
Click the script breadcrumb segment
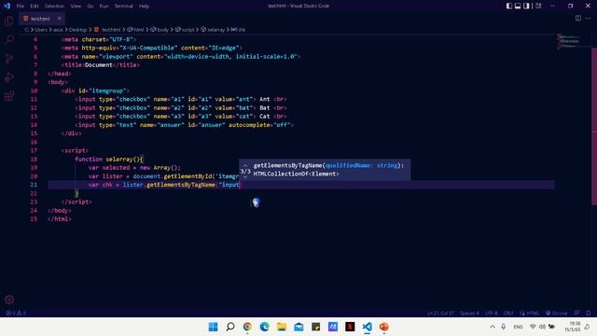pyautogui.click(x=185, y=30)
